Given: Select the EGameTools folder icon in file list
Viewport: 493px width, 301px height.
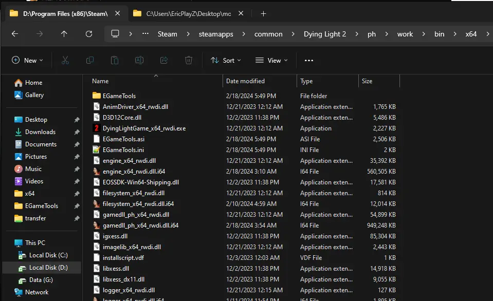Looking at the screenshot, I should [97, 96].
